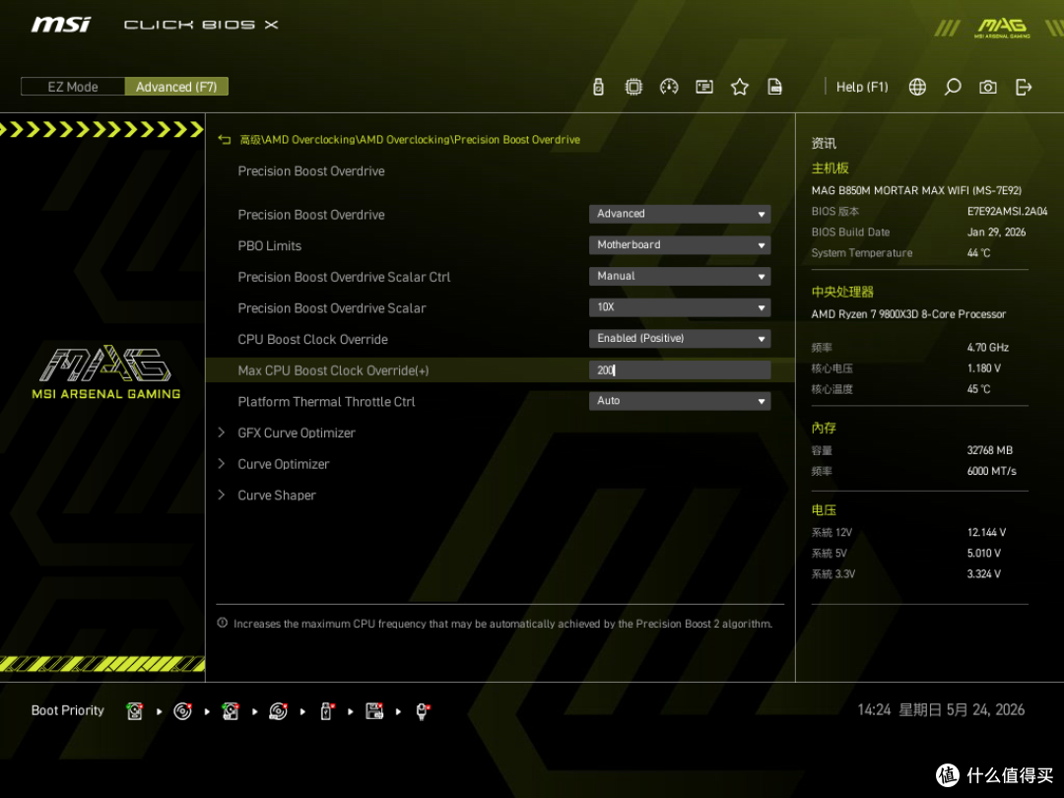The width and height of the screenshot is (1064, 798).
Task: Click the 6000 MT/s memory speed value
Action: (991, 471)
